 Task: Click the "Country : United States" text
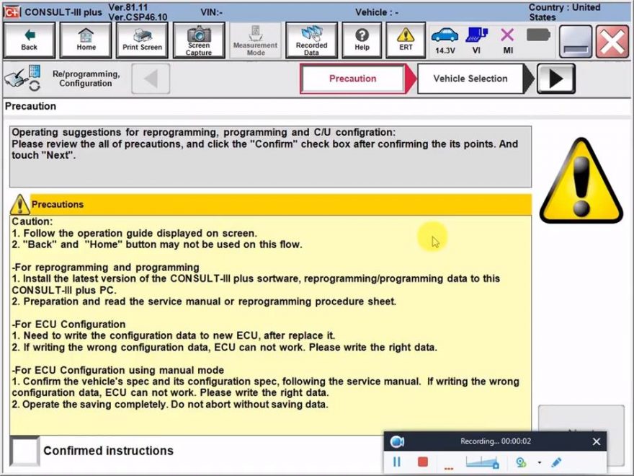(x=564, y=12)
